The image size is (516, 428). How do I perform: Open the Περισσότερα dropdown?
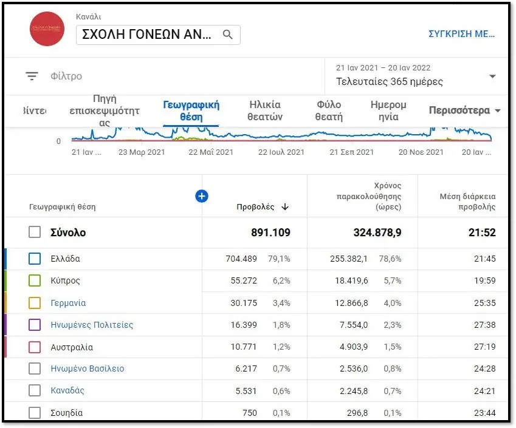click(x=465, y=110)
